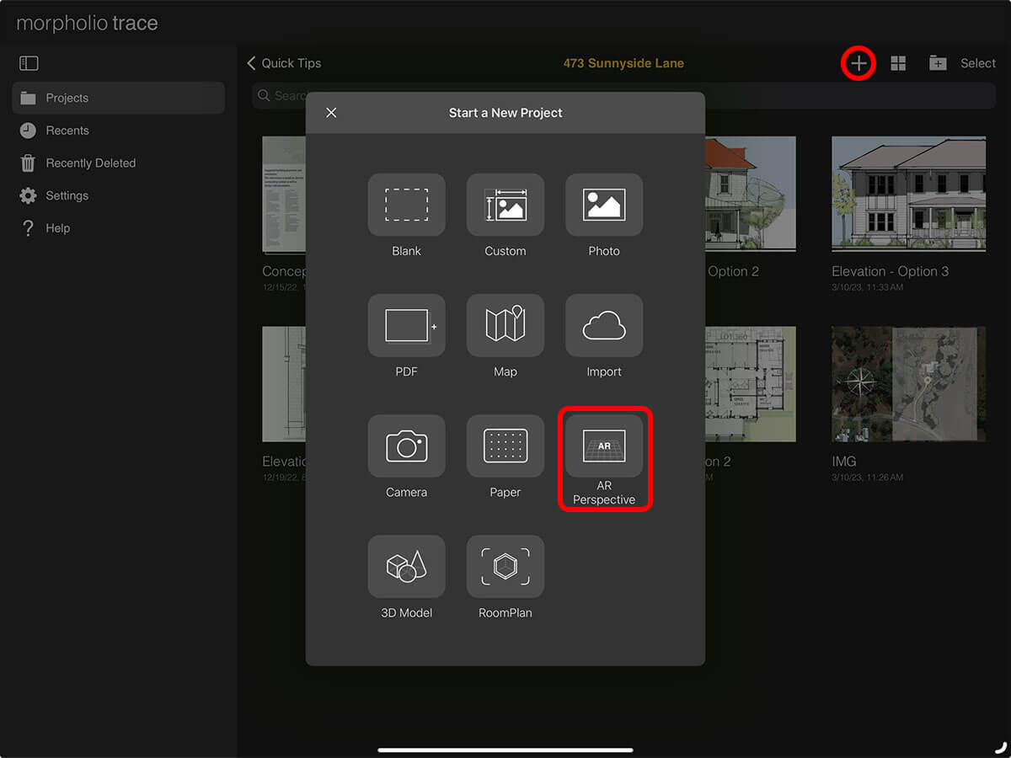Viewport: 1011px width, 758px height.
Task: Open the Help section
Action: pyautogui.click(x=56, y=227)
